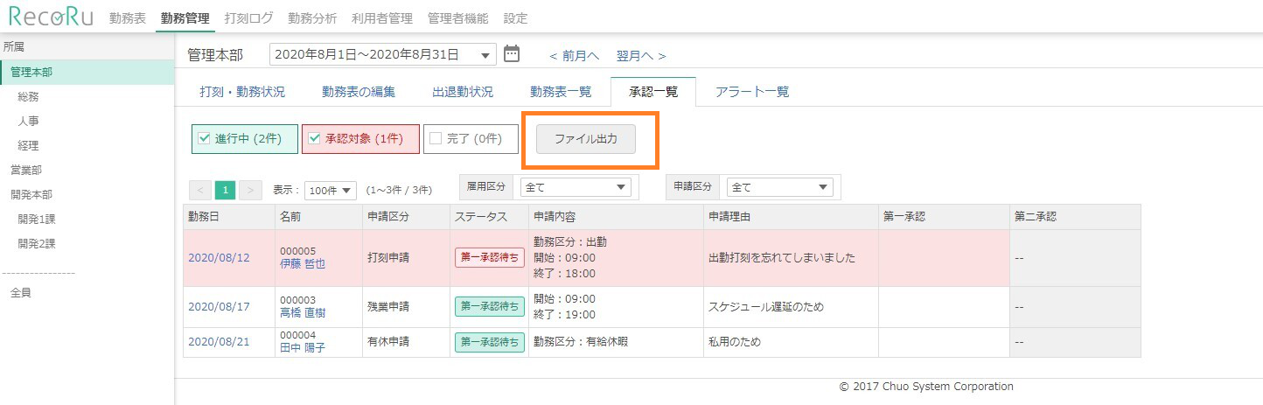The height and width of the screenshot is (405, 1263).
Task: Switch to the 勤務表の編集 tab
Action: [x=359, y=92]
